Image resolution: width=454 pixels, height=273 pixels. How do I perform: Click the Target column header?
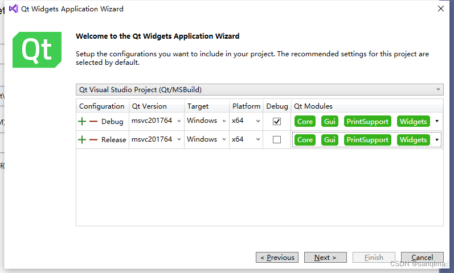(x=207, y=106)
